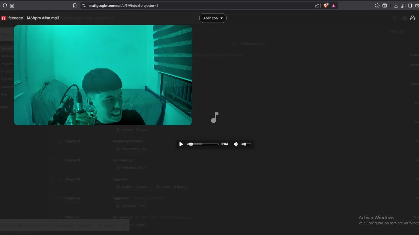Viewport: 419px width, 235px height.
Task: Go to the browser home page icon
Action: (12, 5)
